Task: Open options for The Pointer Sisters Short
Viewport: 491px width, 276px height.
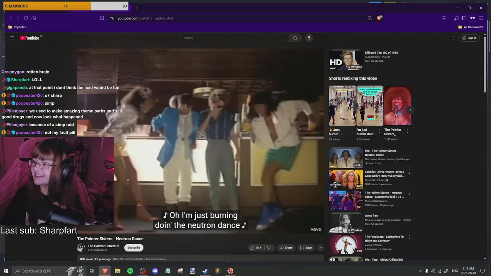Action: (x=407, y=131)
